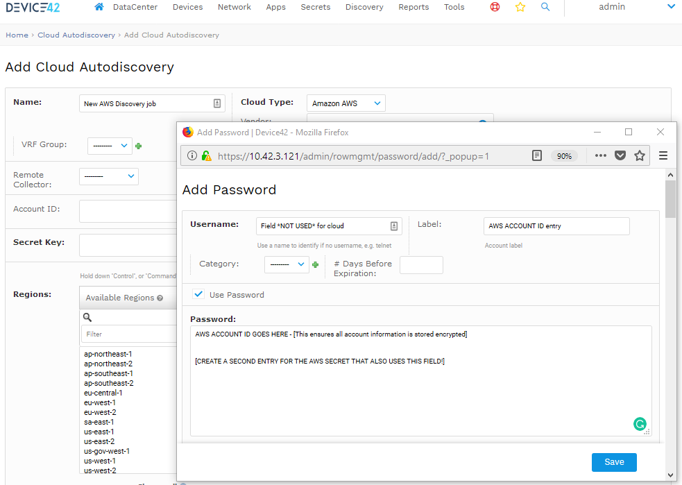Click the Save button in Add Password
Screen dimensions: 682x485
coord(613,462)
